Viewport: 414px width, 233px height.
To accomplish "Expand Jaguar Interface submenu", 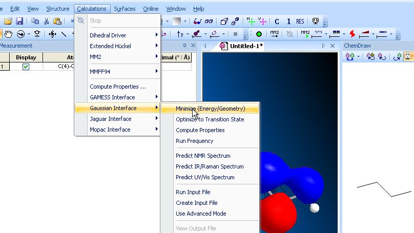I will click(117, 119).
